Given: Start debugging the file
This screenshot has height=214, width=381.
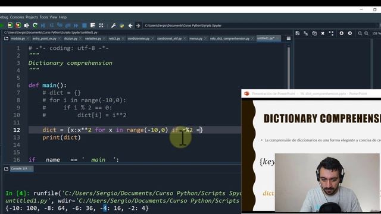Looking at the screenshot, I should [x=43, y=25].
